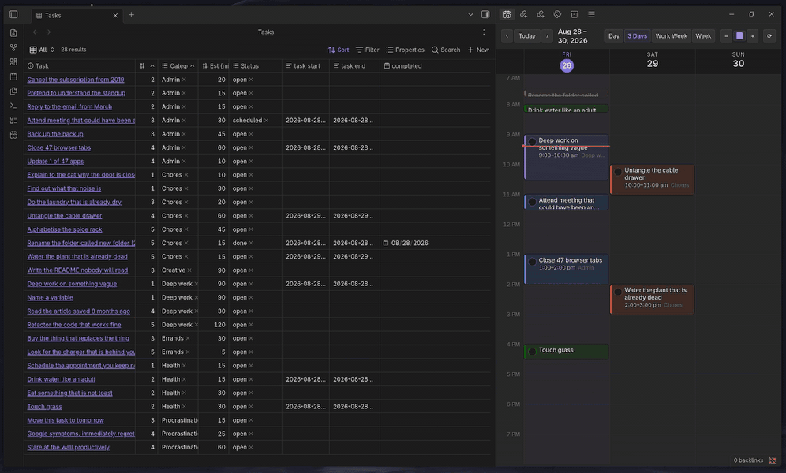Open the 'completed' column header menu
Image resolution: width=786 pixels, height=473 pixels.
coord(435,65)
